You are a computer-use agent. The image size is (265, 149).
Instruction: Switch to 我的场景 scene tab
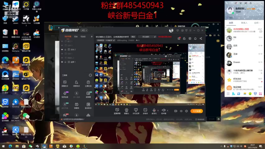[68, 36]
